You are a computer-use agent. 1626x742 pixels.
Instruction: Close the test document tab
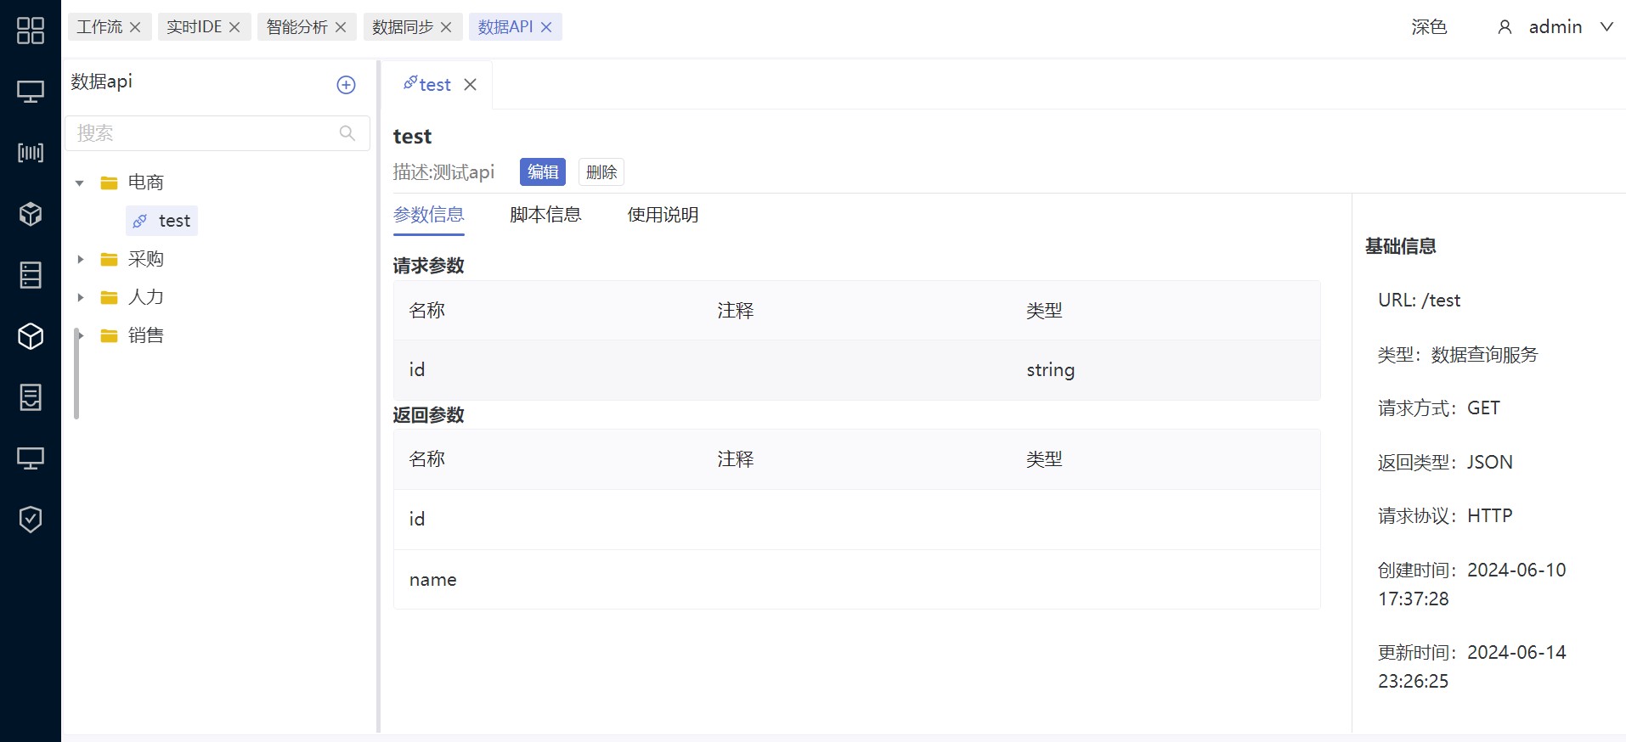470,85
